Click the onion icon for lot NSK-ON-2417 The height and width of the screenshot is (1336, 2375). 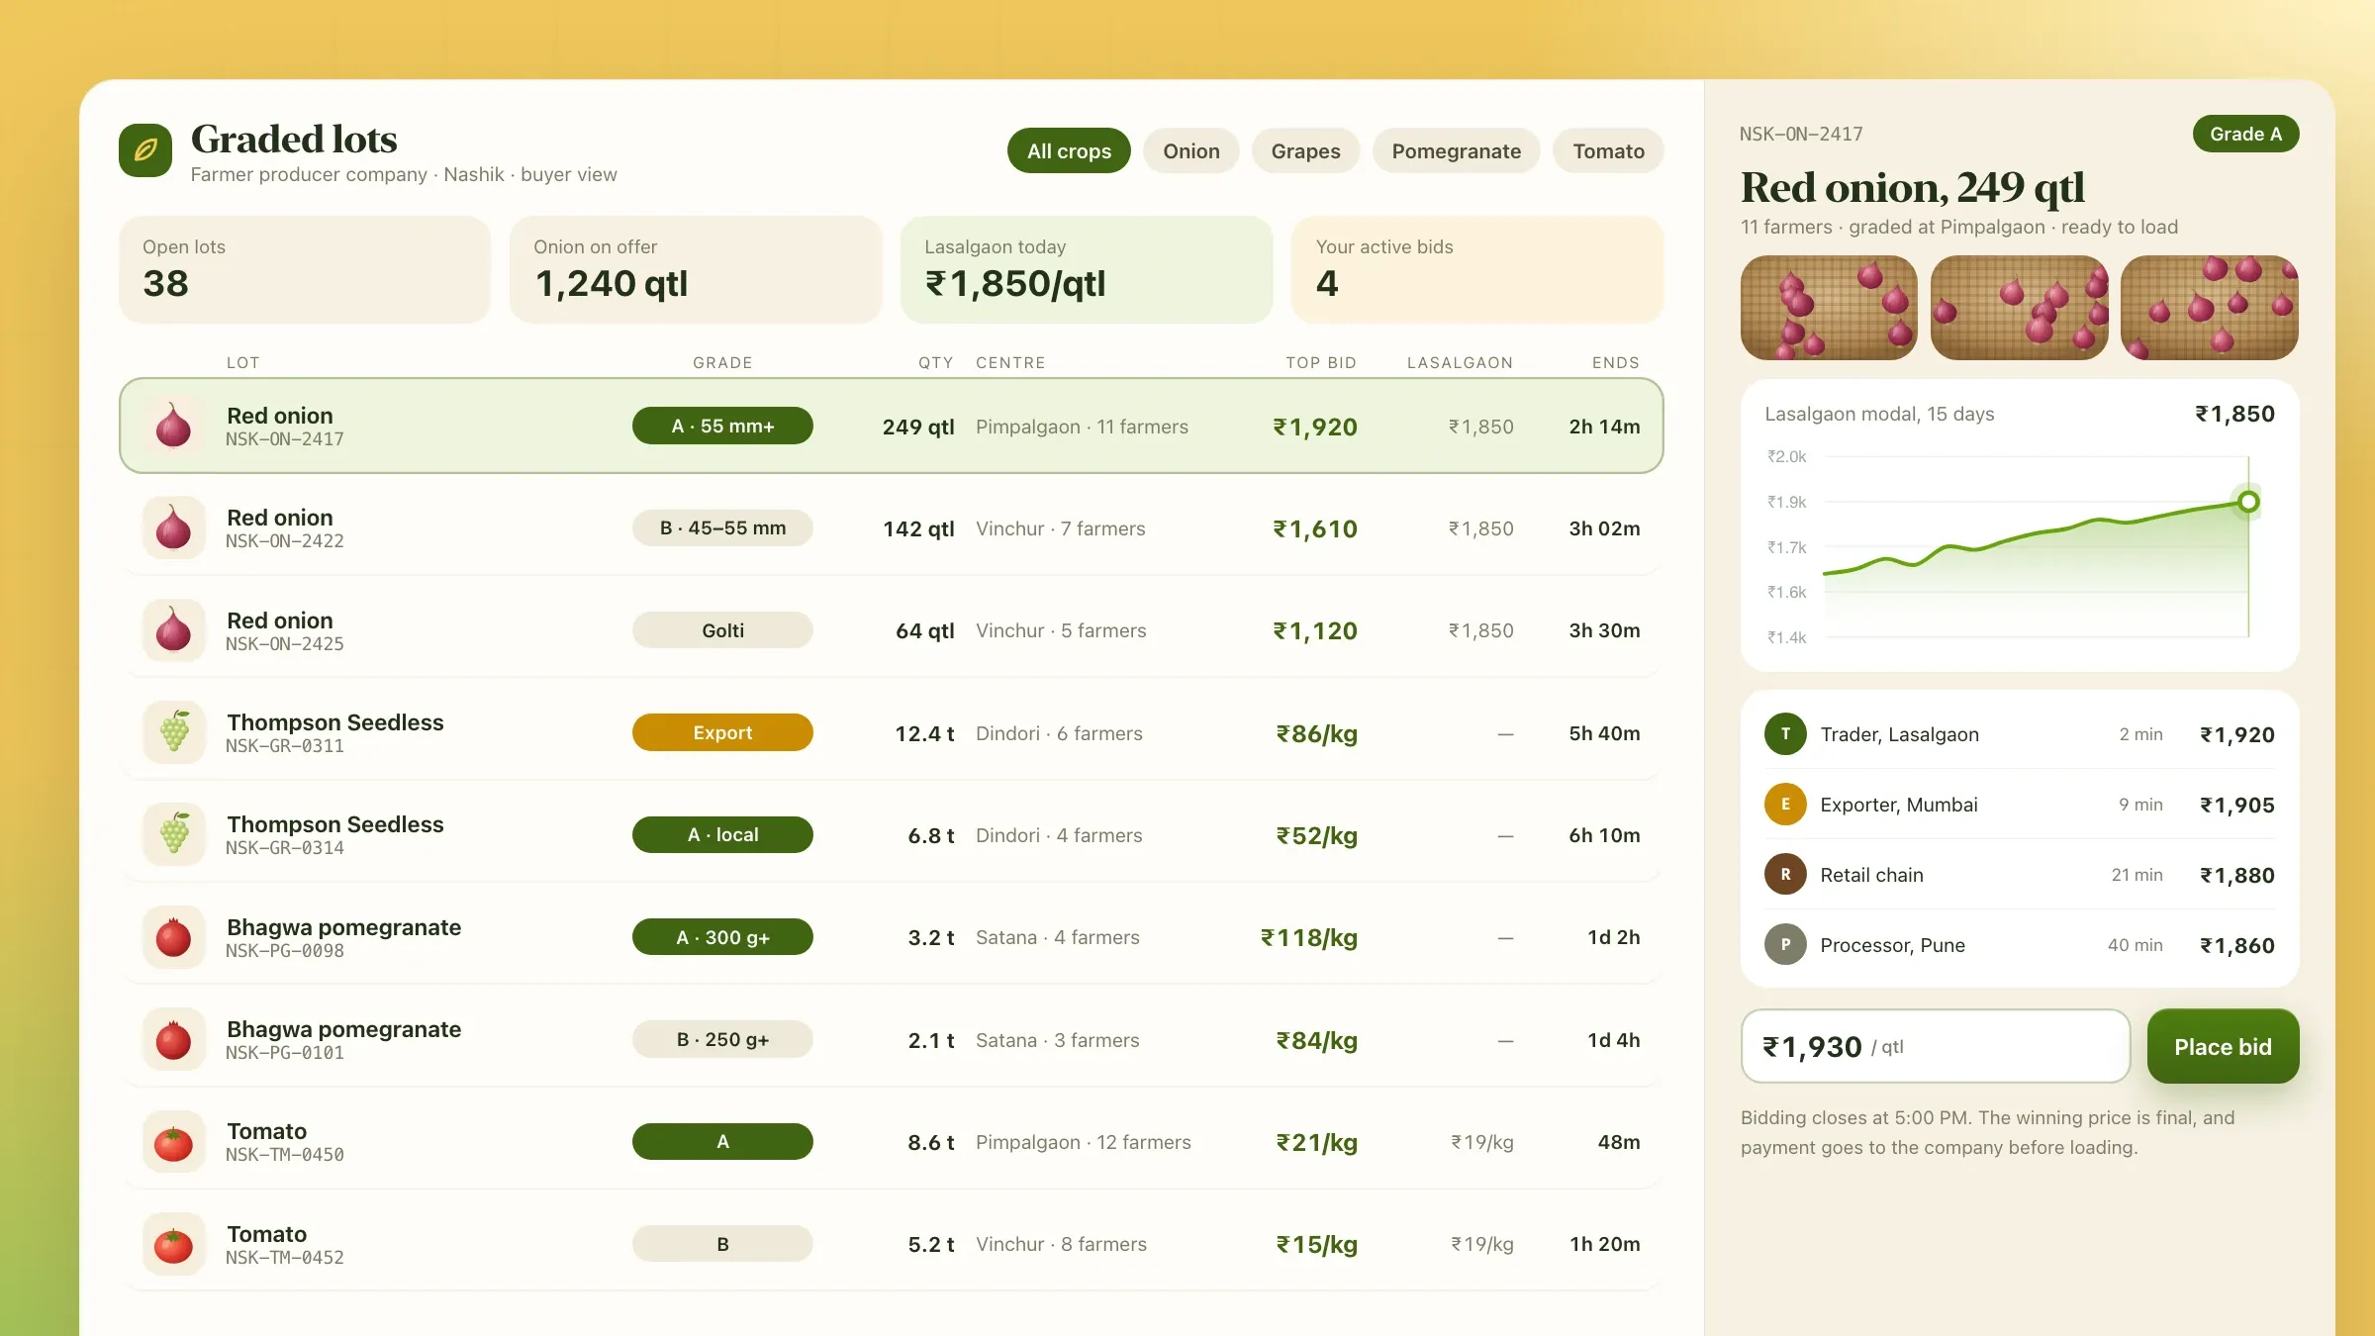coord(173,426)
